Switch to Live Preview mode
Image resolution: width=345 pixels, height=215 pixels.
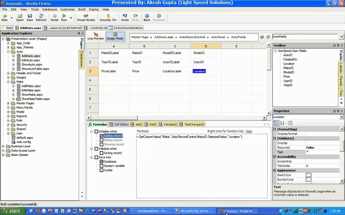96,36
